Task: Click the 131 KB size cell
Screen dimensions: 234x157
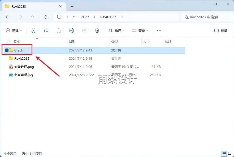Action: pos(155,67)
